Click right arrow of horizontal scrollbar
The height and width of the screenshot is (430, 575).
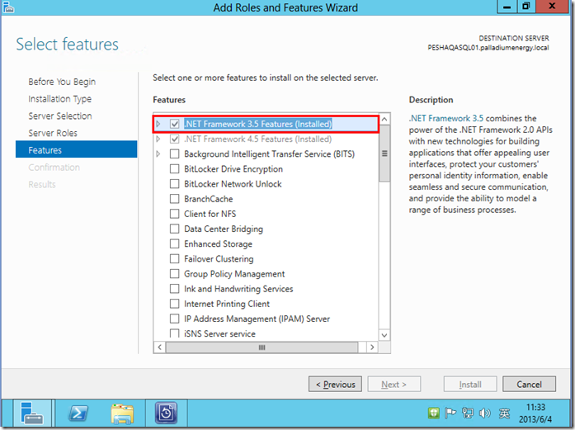point(372,347)
